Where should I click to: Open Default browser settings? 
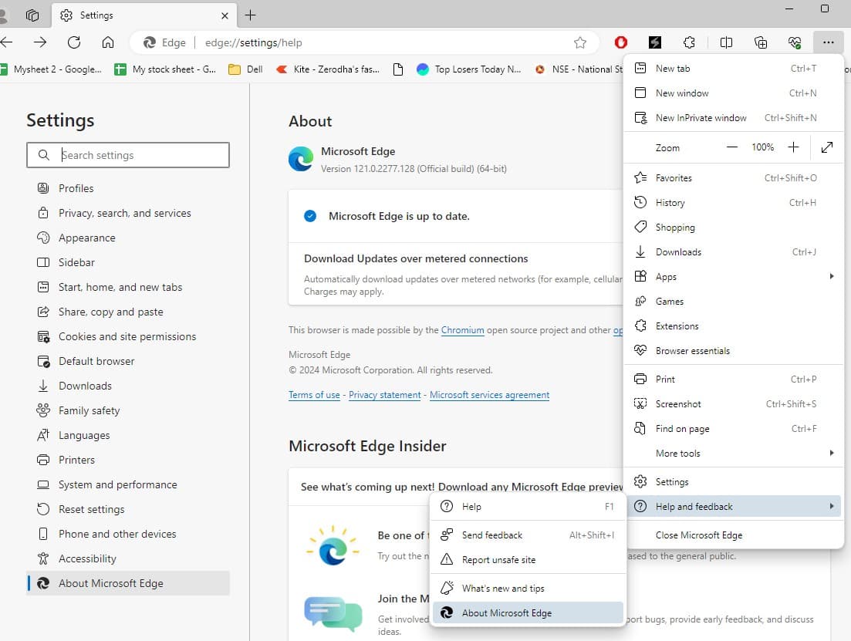point(128,361)
